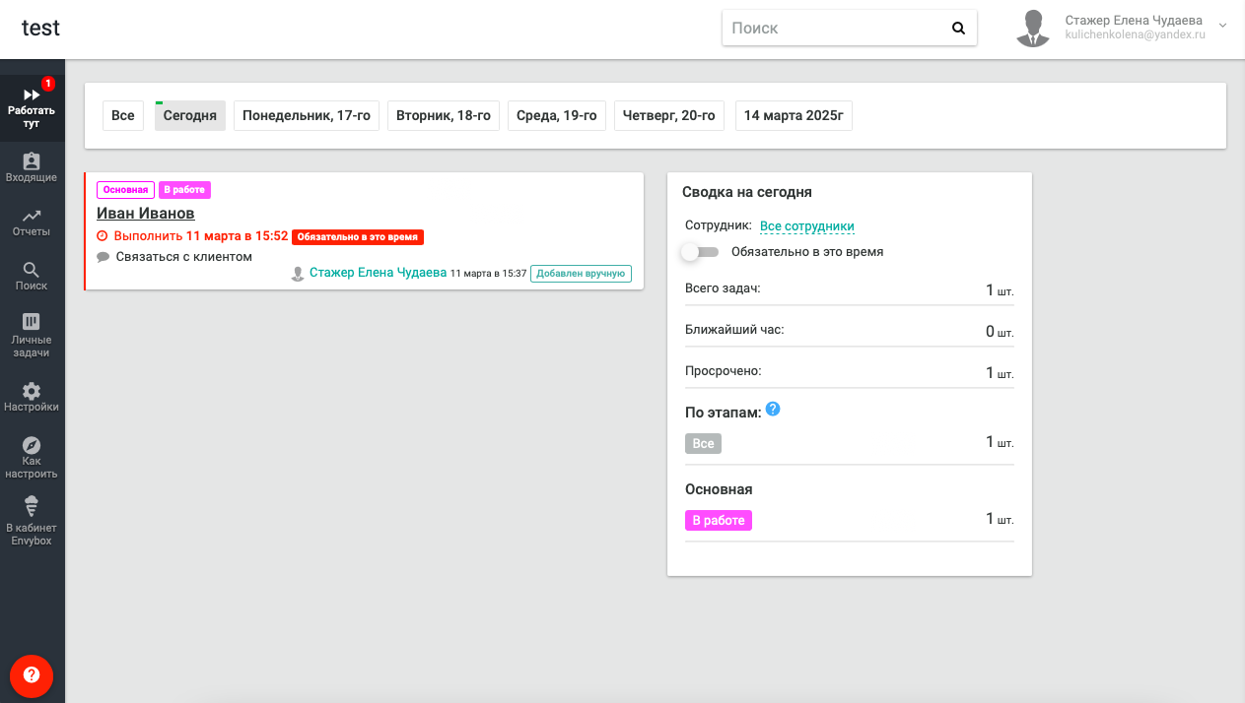The image size is (1245, 703).
Task: Switch to Вторник, 18-го tab
Action: 443,115
